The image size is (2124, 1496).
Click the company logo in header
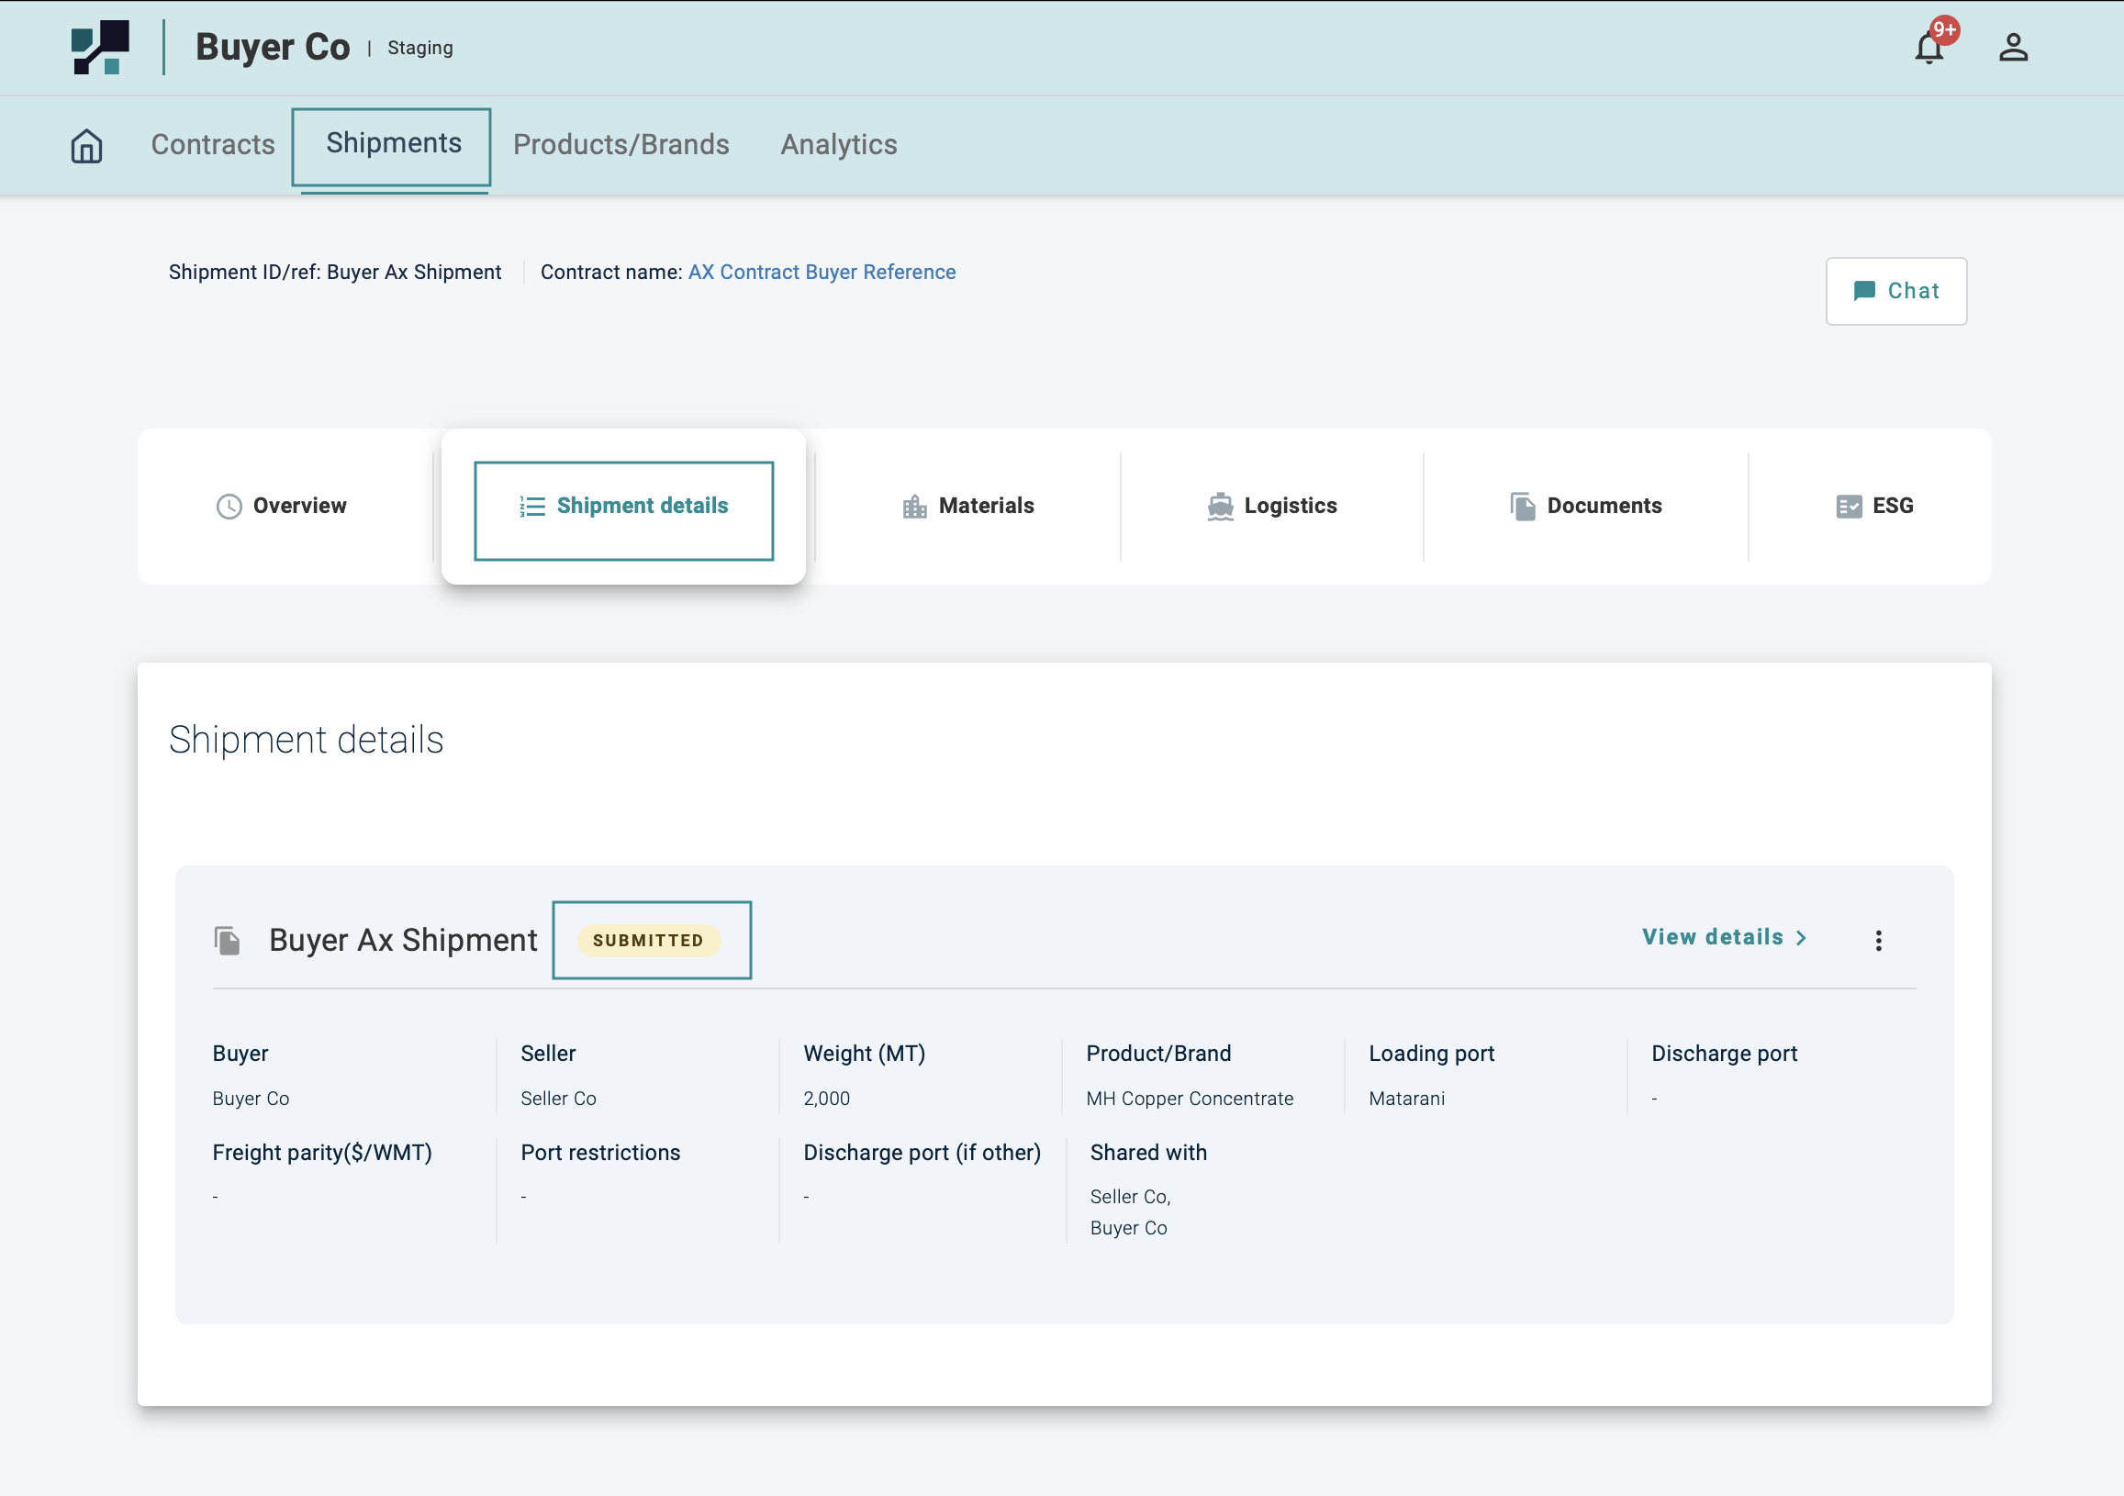pyautogui.click(x=100, y=47)
